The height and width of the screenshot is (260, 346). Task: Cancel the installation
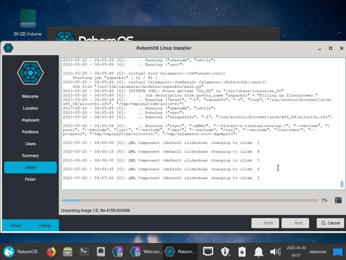tap(330, 223)
